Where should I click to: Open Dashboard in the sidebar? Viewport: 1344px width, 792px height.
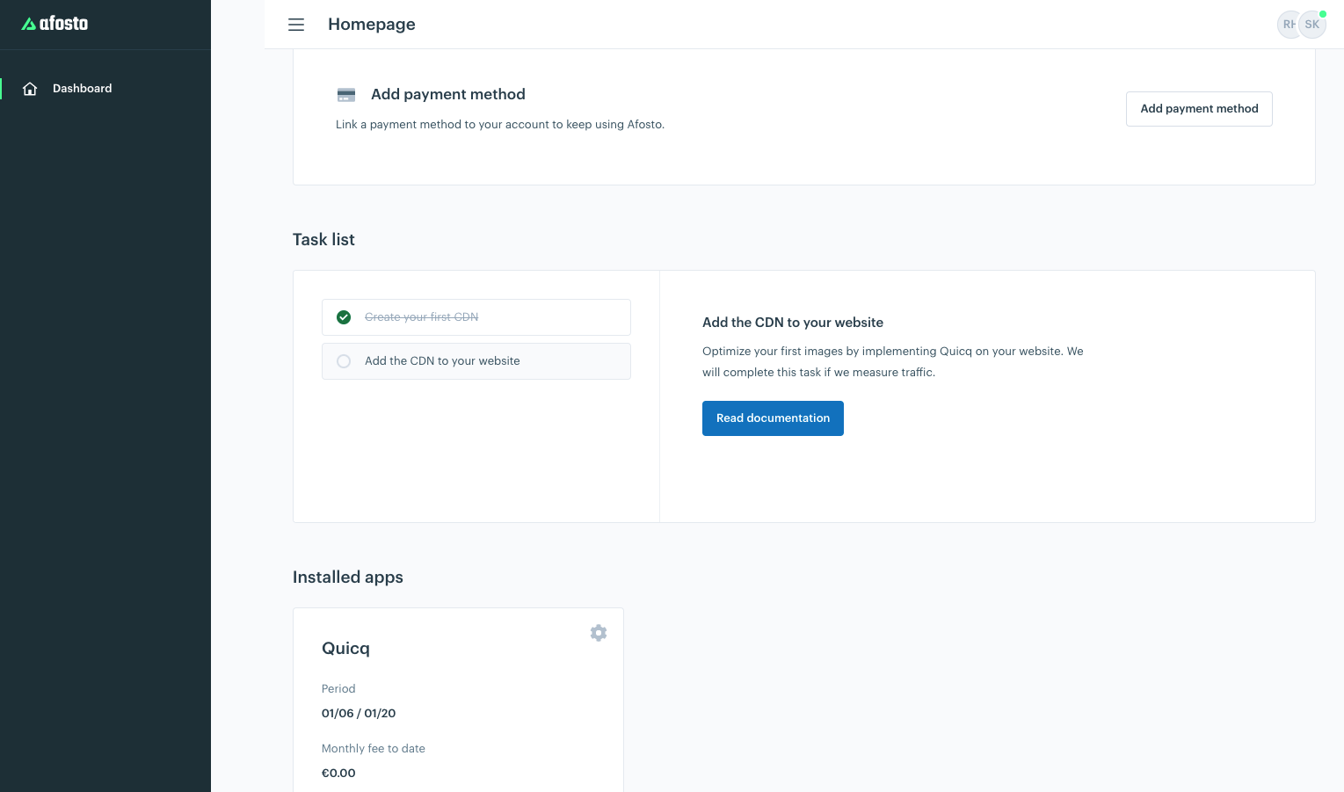coord(105,89)
